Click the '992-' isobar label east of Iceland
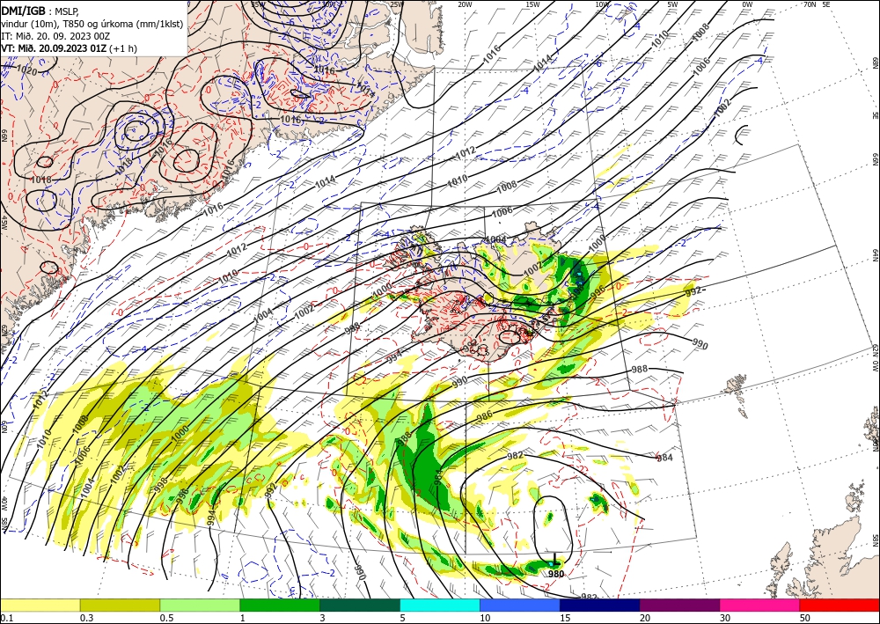The image size is (880, 624). coord(695,291)
